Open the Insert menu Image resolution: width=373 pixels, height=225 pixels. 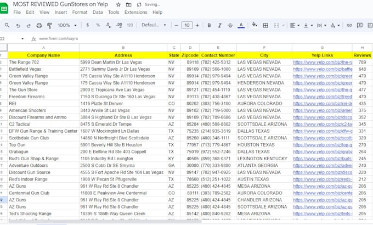61,12
